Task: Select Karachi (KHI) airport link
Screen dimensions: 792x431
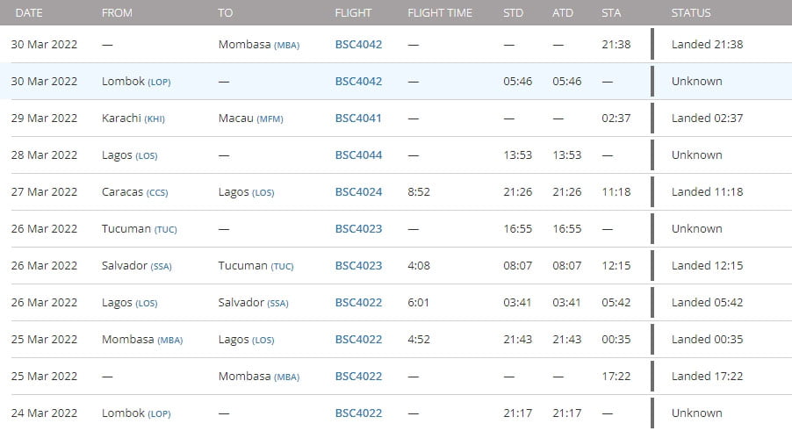Action: 133,118
